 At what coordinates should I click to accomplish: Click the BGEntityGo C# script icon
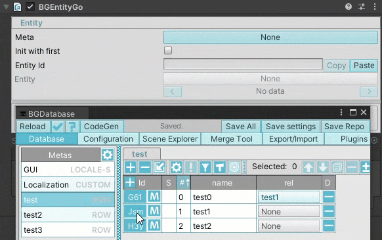[x=17, y=7]
